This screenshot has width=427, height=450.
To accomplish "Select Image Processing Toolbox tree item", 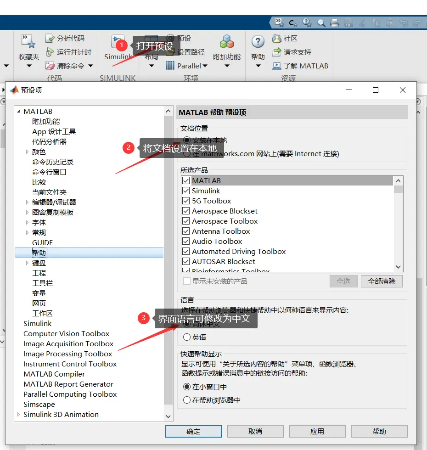I will tap(68, 354).
